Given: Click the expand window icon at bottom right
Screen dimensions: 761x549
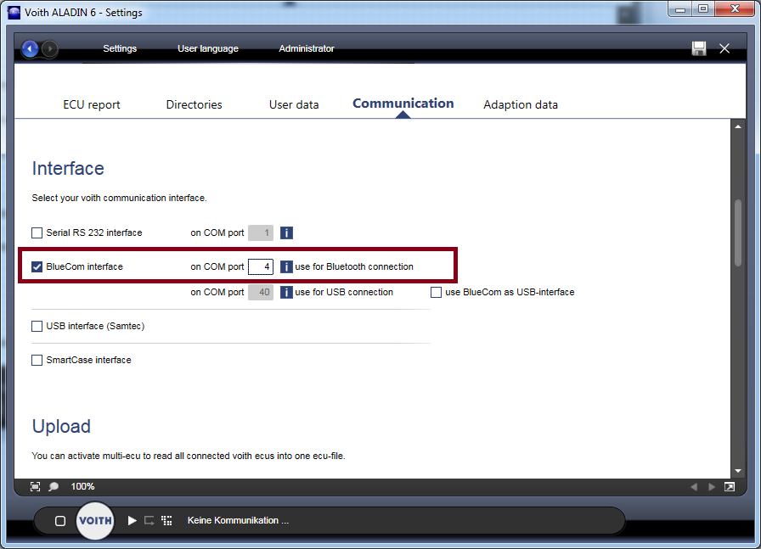Looking at the screenshot, I should point(730,487).
